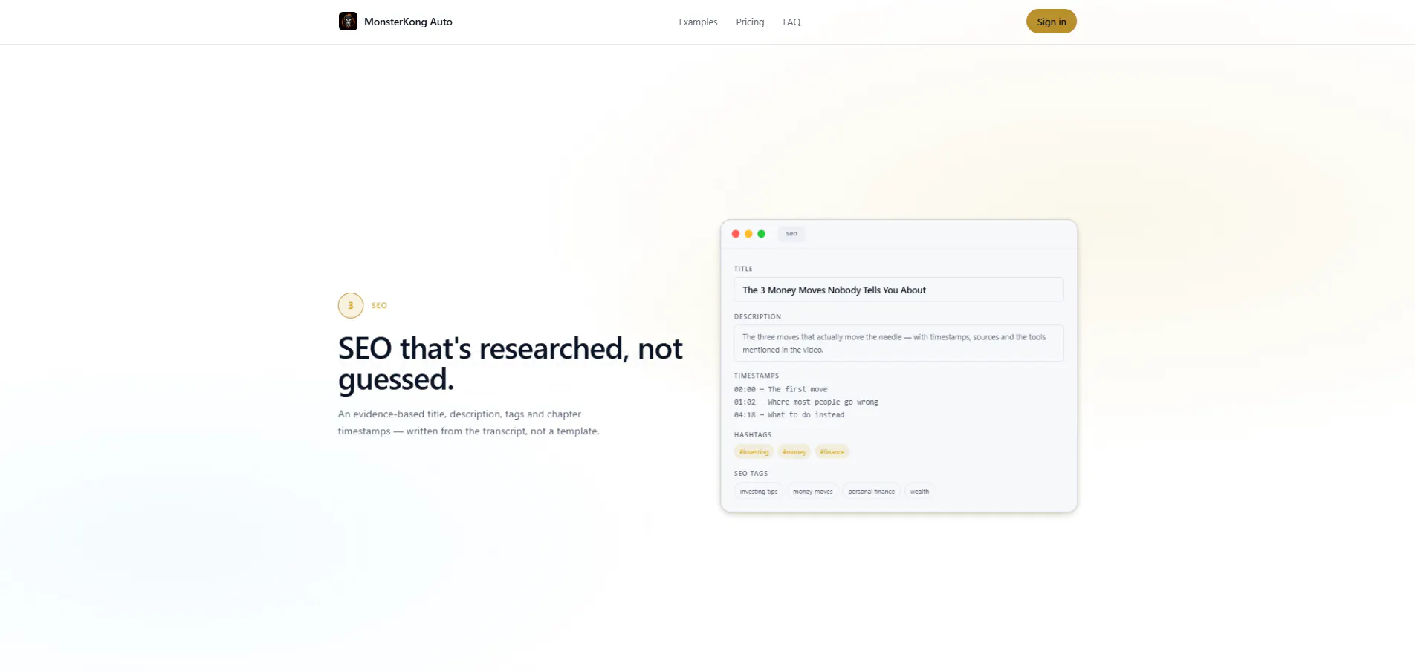Click the #finance hashtag chip
1415x672 pixels.
pyautogui.click(x=832, y=451)
